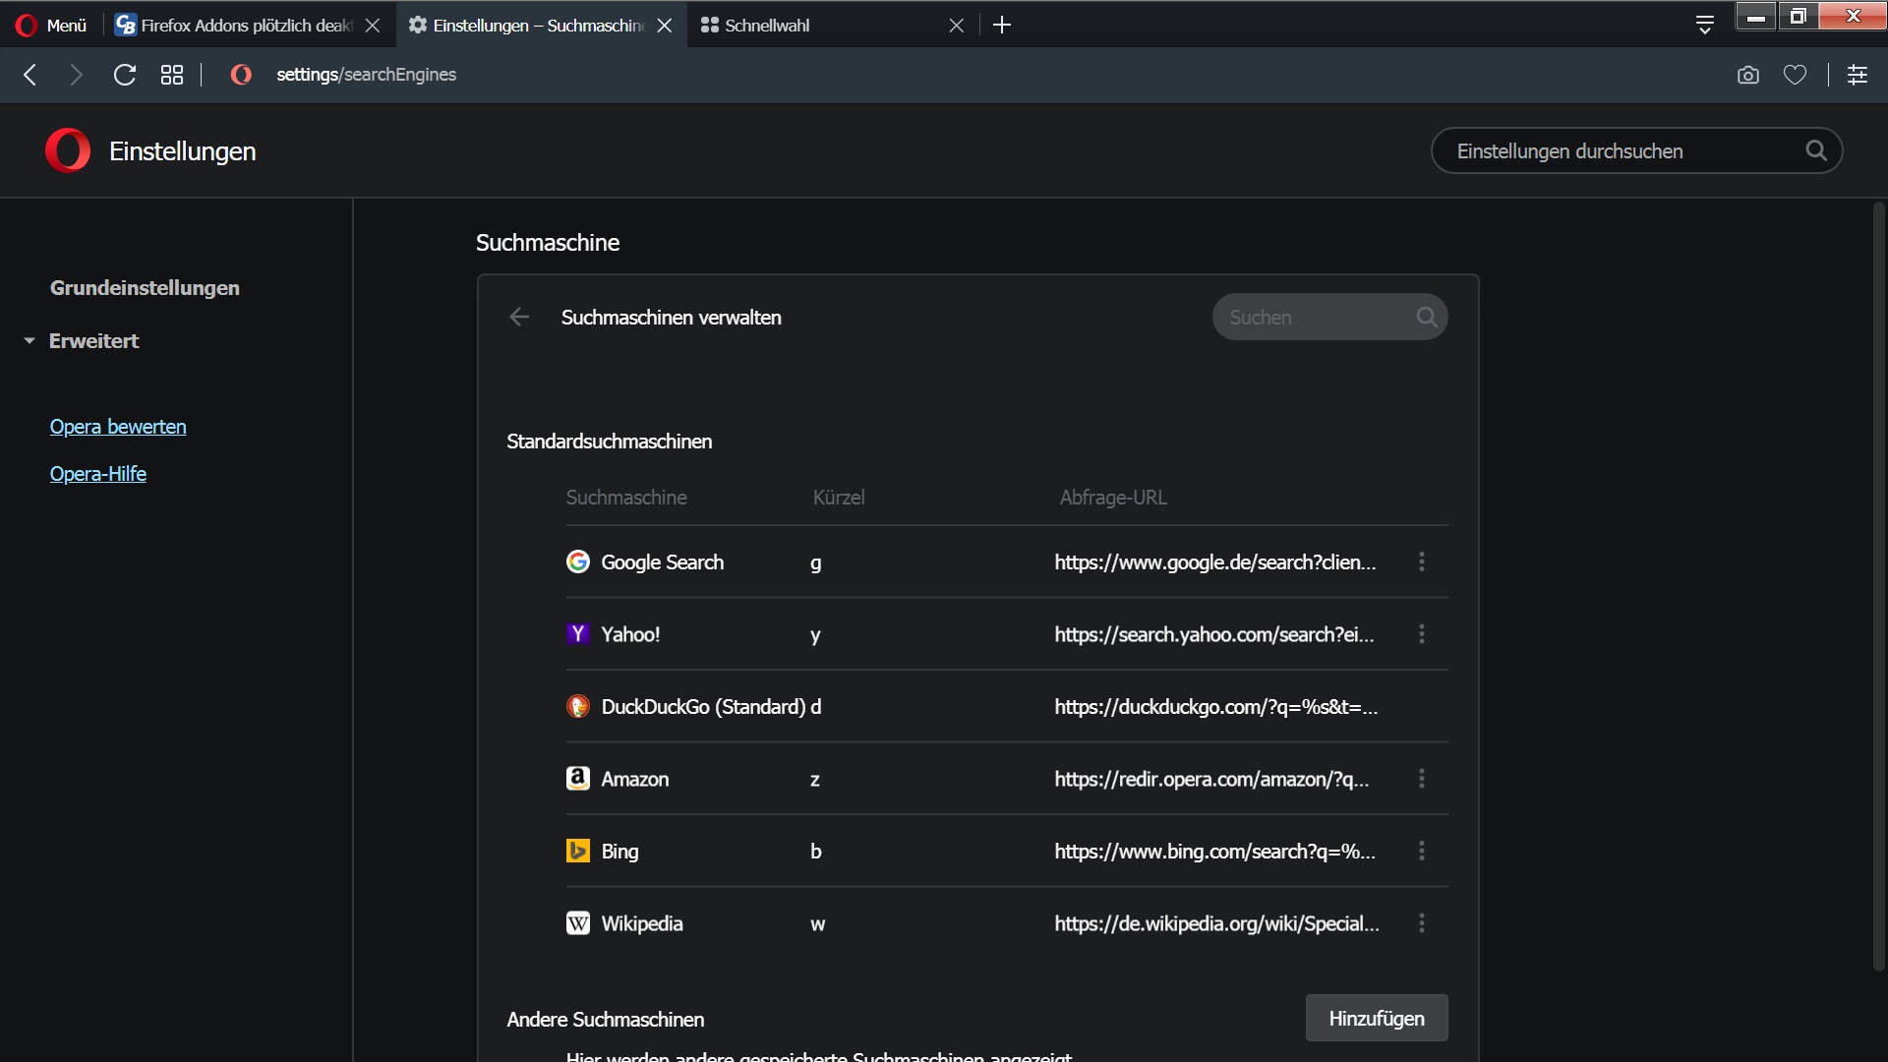This screenshot has width=1888, height=1062.
Task: Open more options for Yahoo! entry
Action: (1421, 634)
